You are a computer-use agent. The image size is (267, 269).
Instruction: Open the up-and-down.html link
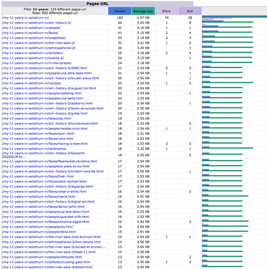(46, 212)
